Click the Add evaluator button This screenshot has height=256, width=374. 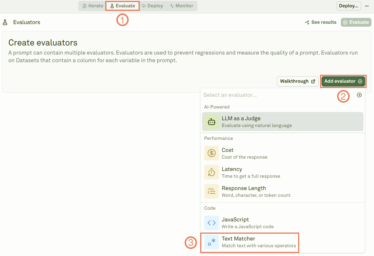pos(343,81)
